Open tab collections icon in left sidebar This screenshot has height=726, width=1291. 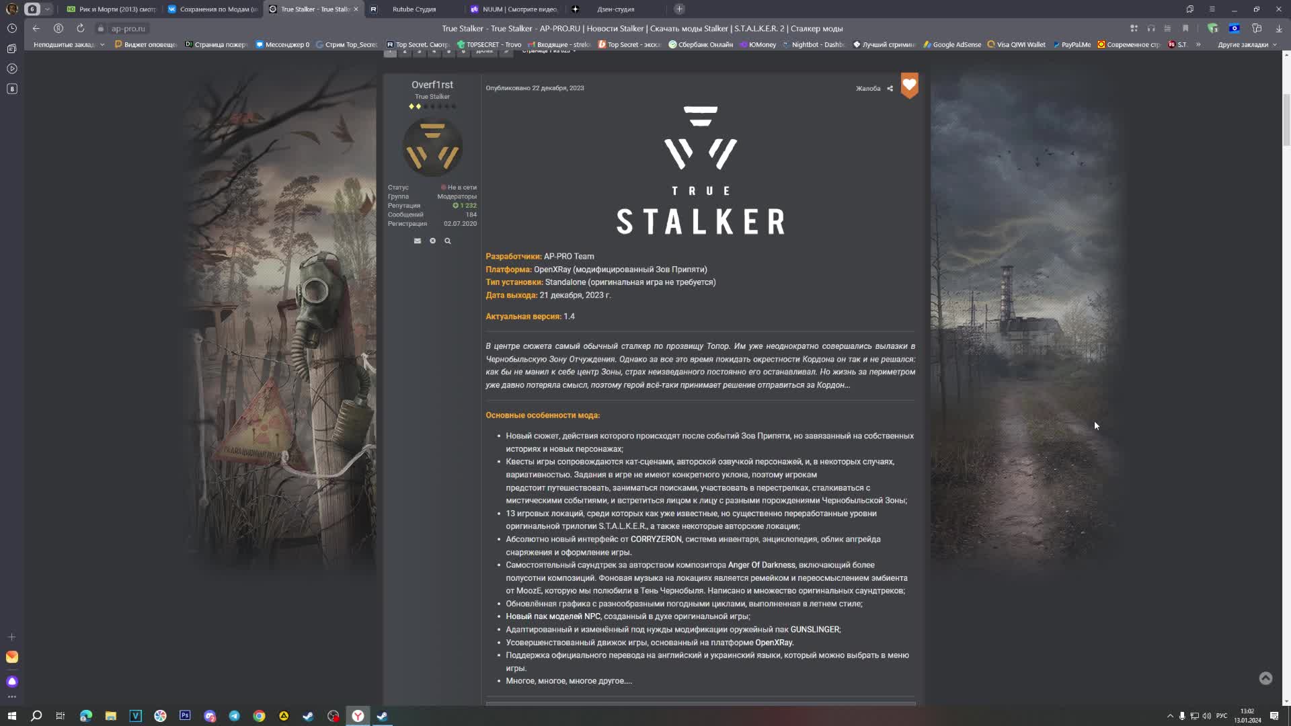(x=11, y=48)
